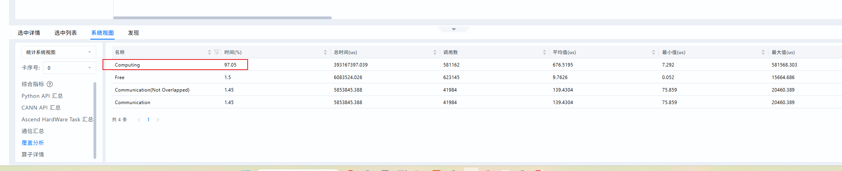Click the 1.5 time percent cell
Screen dimensions: 842x171
pos(227,77)
